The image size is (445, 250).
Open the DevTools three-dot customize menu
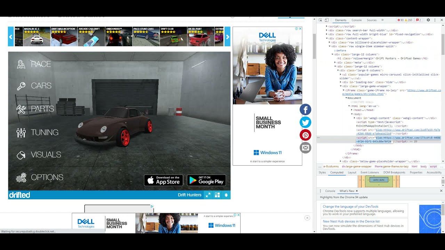pos(435,20)
